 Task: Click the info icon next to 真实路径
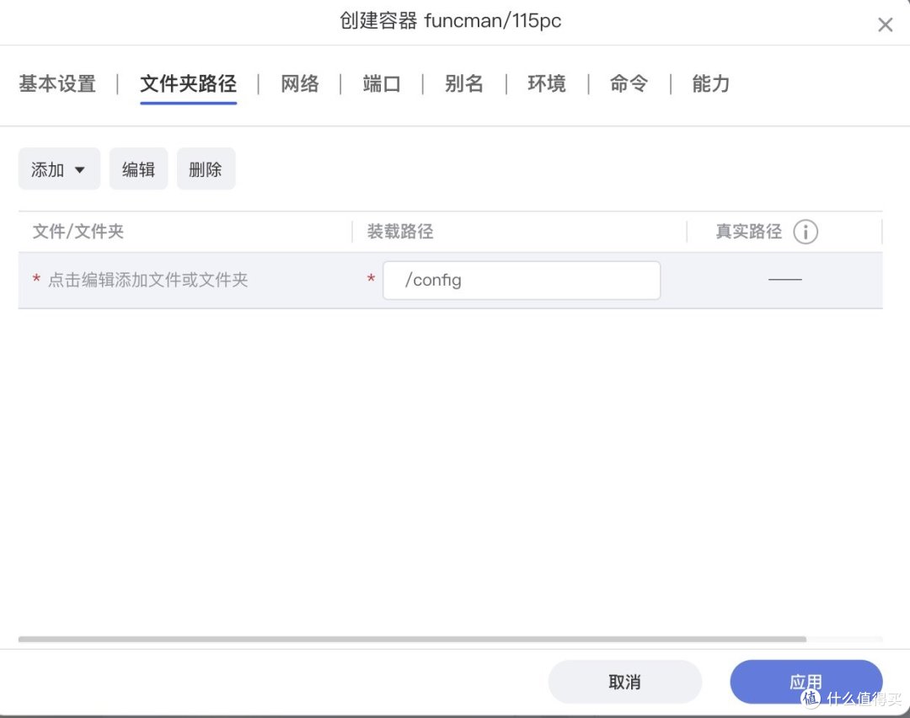(806, 232)
